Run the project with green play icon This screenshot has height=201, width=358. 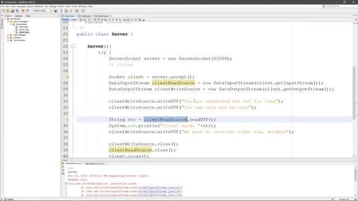tap(71, 11)
